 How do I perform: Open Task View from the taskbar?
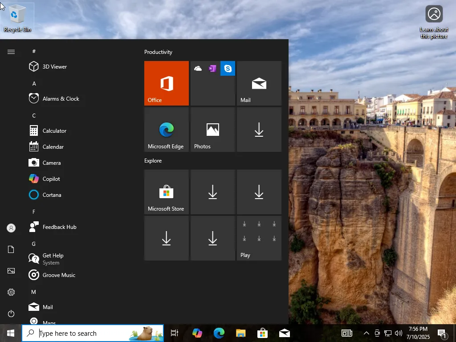coord(175,333)
